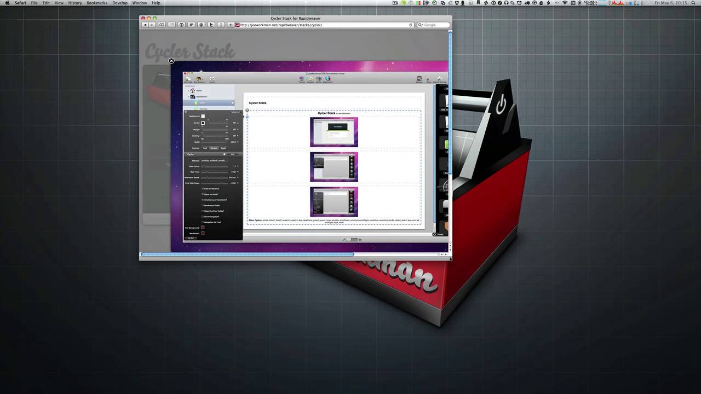Click the Source icon in RapidWeaver toolbar
This screenshot has width=701, height=394.
pos(212,79)
